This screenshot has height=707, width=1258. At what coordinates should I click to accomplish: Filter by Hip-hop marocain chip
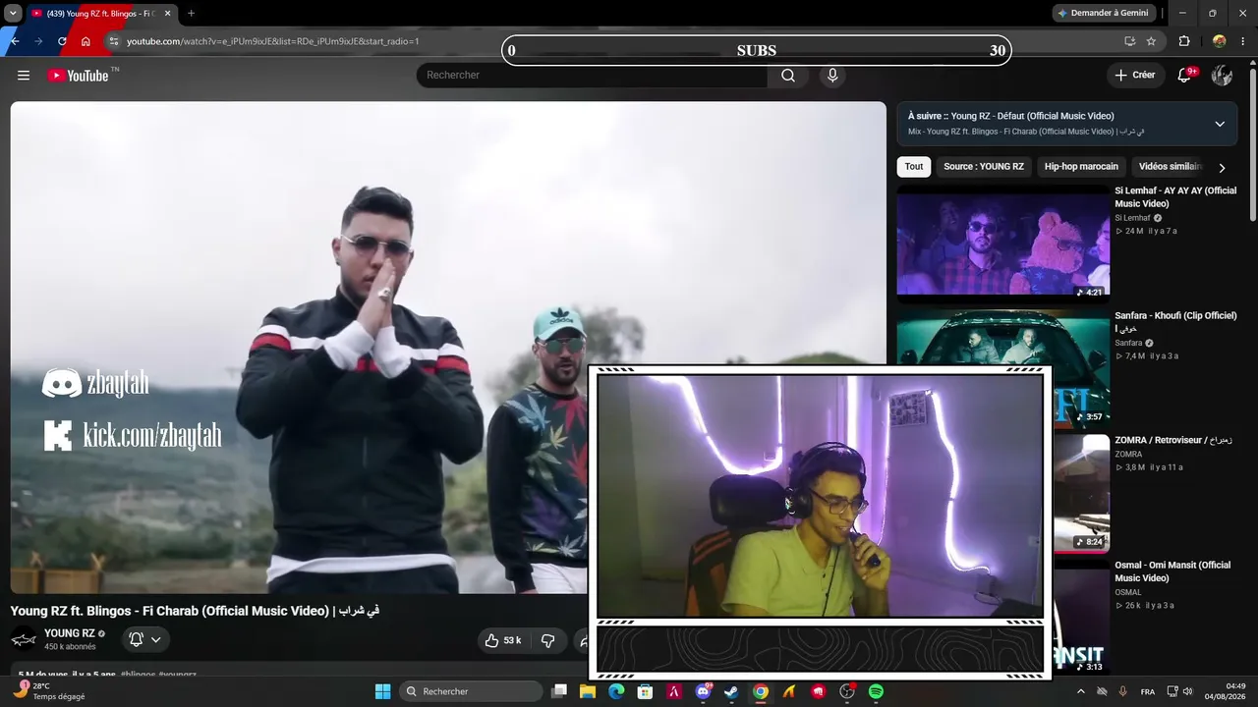pyautogui.click(x=1081, y=167)
